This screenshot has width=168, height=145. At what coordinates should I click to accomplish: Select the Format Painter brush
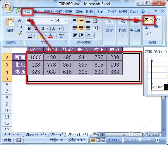tap(20, 33)
